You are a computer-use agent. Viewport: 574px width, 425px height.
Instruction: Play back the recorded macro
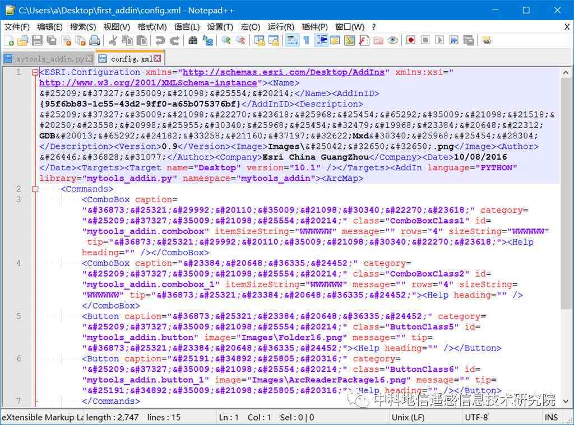coord(439,40)
